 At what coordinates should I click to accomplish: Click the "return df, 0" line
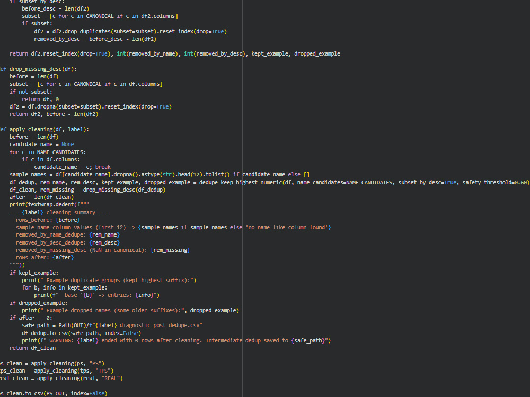40,100
